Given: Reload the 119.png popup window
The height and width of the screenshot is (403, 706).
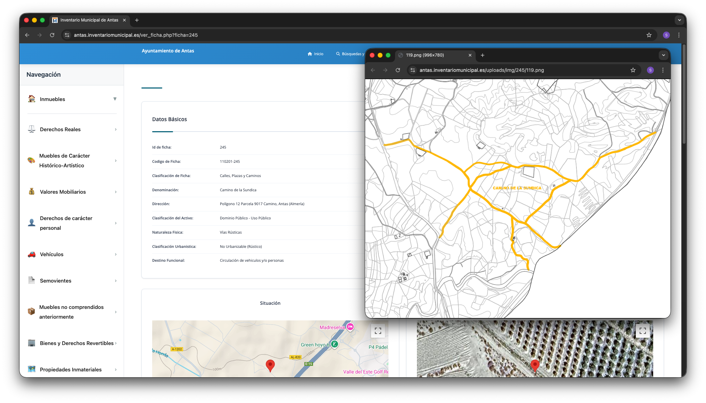Looking at the screenshot, I should coord(398,70).
